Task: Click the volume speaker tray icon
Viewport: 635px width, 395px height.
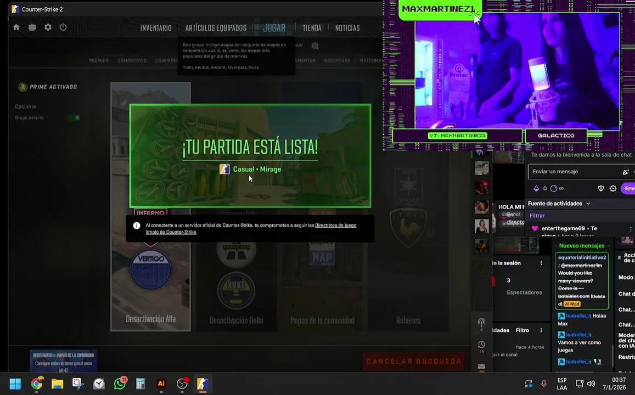Action: coord(591,383)
